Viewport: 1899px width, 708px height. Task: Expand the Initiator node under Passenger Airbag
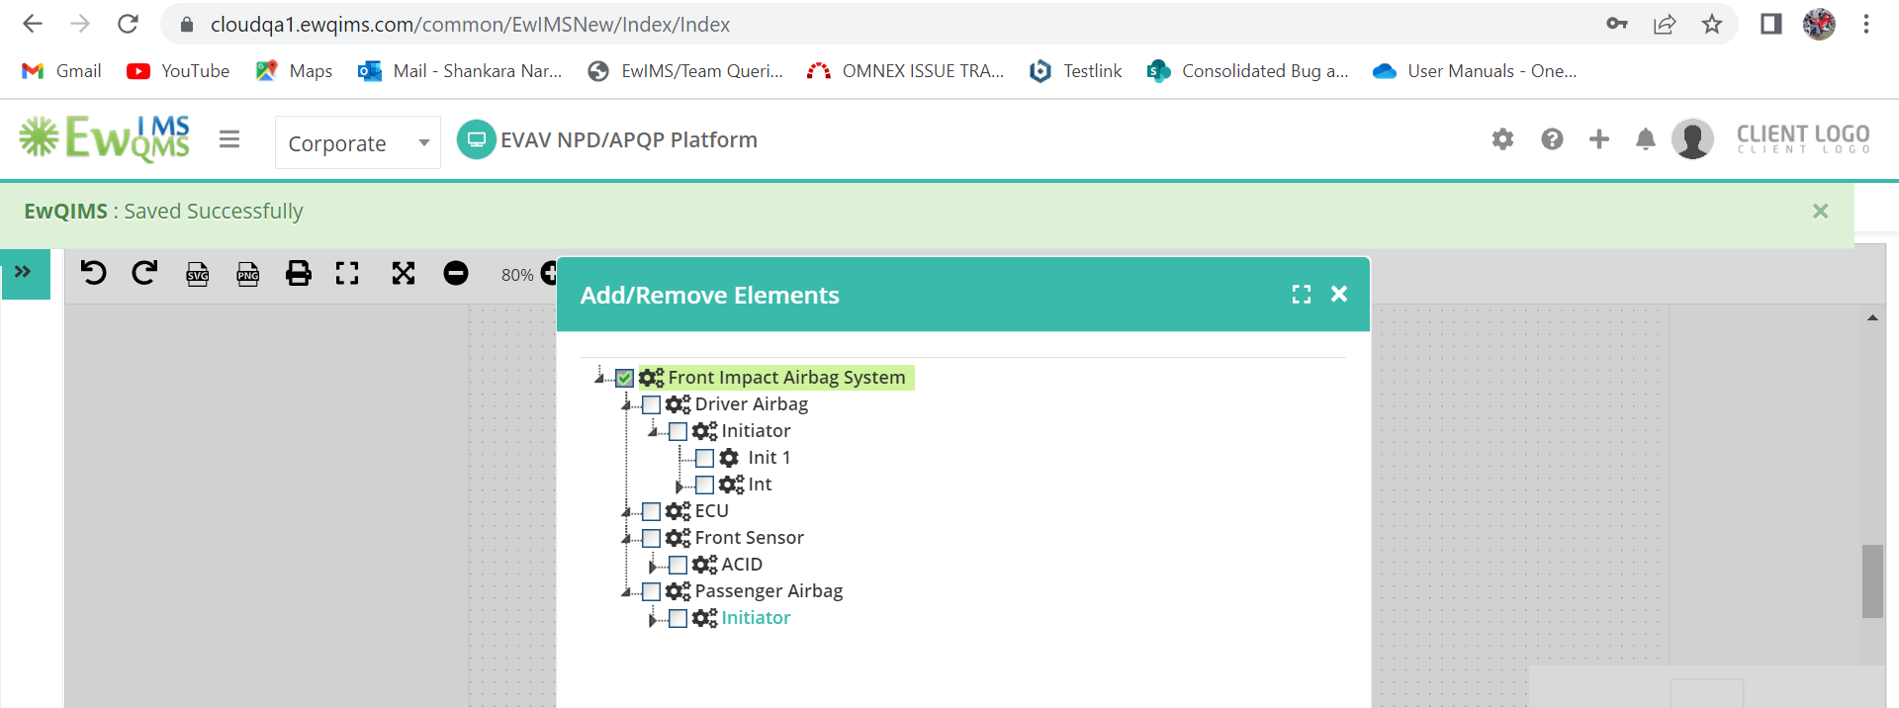tap(653, 619)
